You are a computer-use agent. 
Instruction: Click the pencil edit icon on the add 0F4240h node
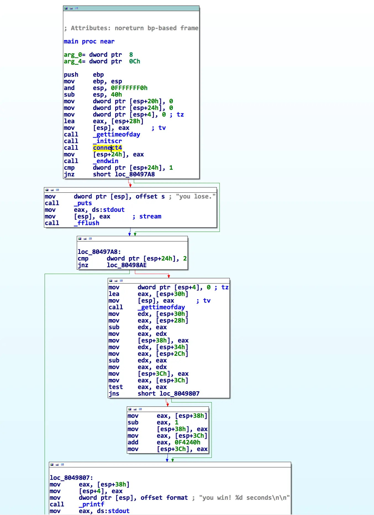[x=135, y=409]
